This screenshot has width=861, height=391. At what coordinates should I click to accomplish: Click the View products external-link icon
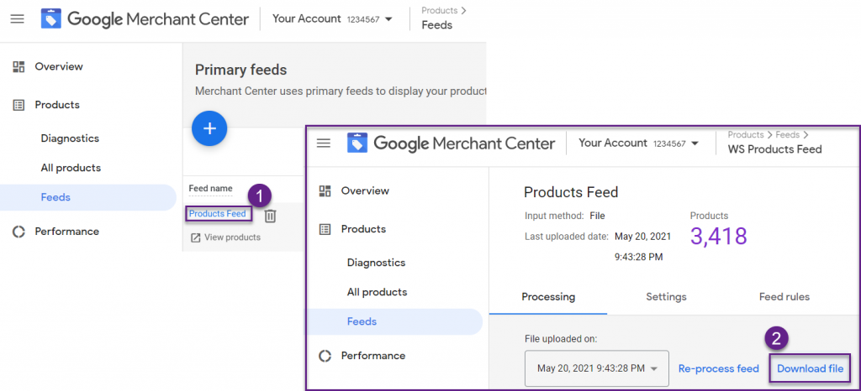pos(195,237)
